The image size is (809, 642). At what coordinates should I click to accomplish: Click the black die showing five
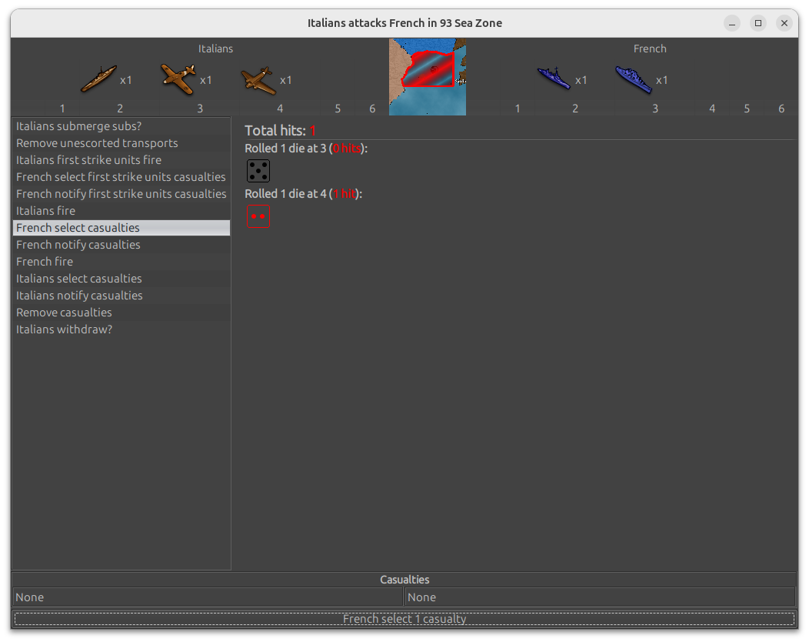(258, 171)
